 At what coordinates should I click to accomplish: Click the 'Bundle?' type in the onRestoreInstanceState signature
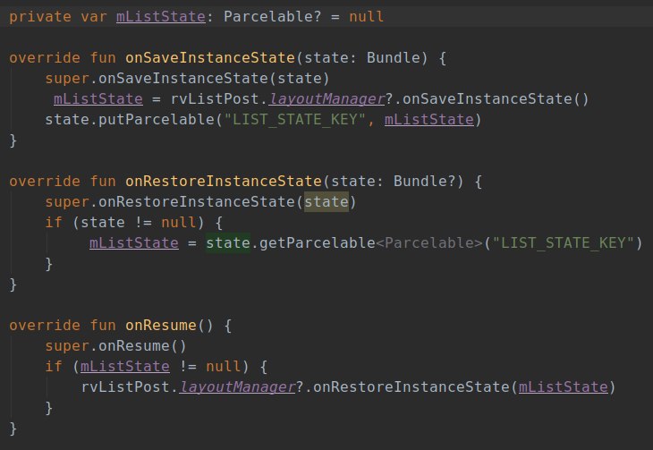click(425, 182)
